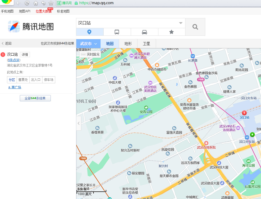Click 中信大楼 building icon
The width and height of the screenshot is (261, 199).
[115, 78]
